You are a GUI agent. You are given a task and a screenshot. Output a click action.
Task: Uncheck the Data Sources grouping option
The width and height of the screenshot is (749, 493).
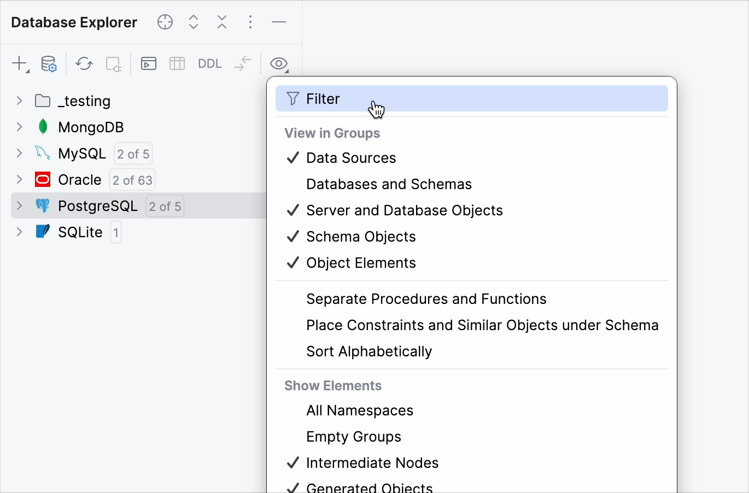351,158
